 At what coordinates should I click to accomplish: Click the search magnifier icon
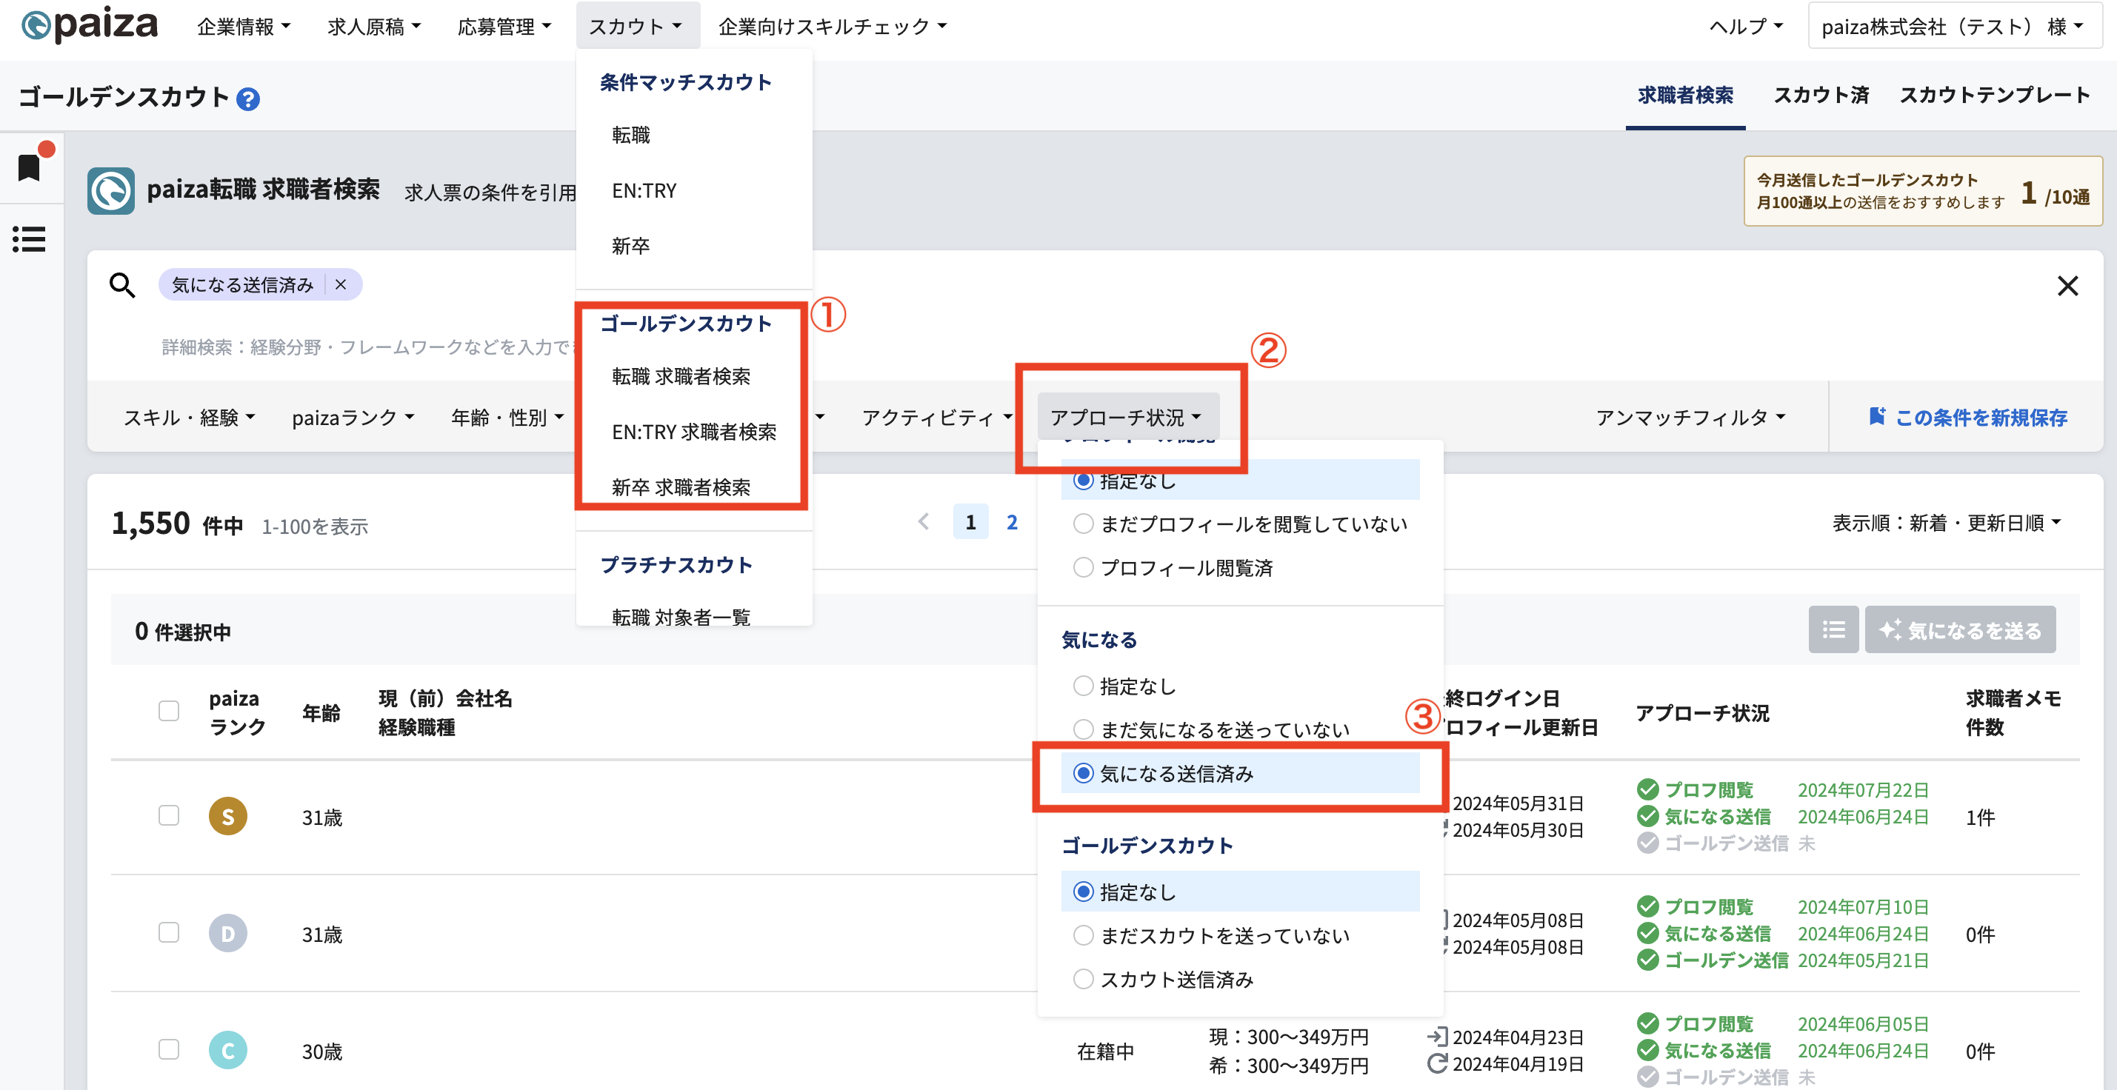click(122, 285)
